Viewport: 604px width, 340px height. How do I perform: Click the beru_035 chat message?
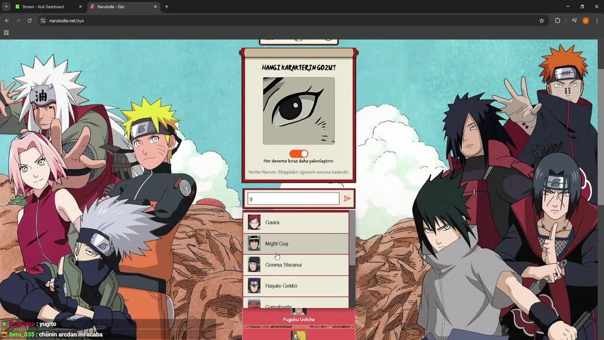52,334
